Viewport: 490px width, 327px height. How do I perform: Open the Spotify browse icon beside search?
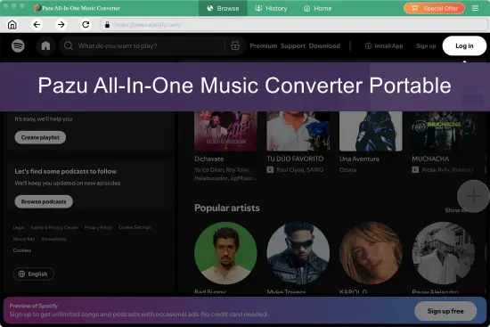tap(235, 45)
